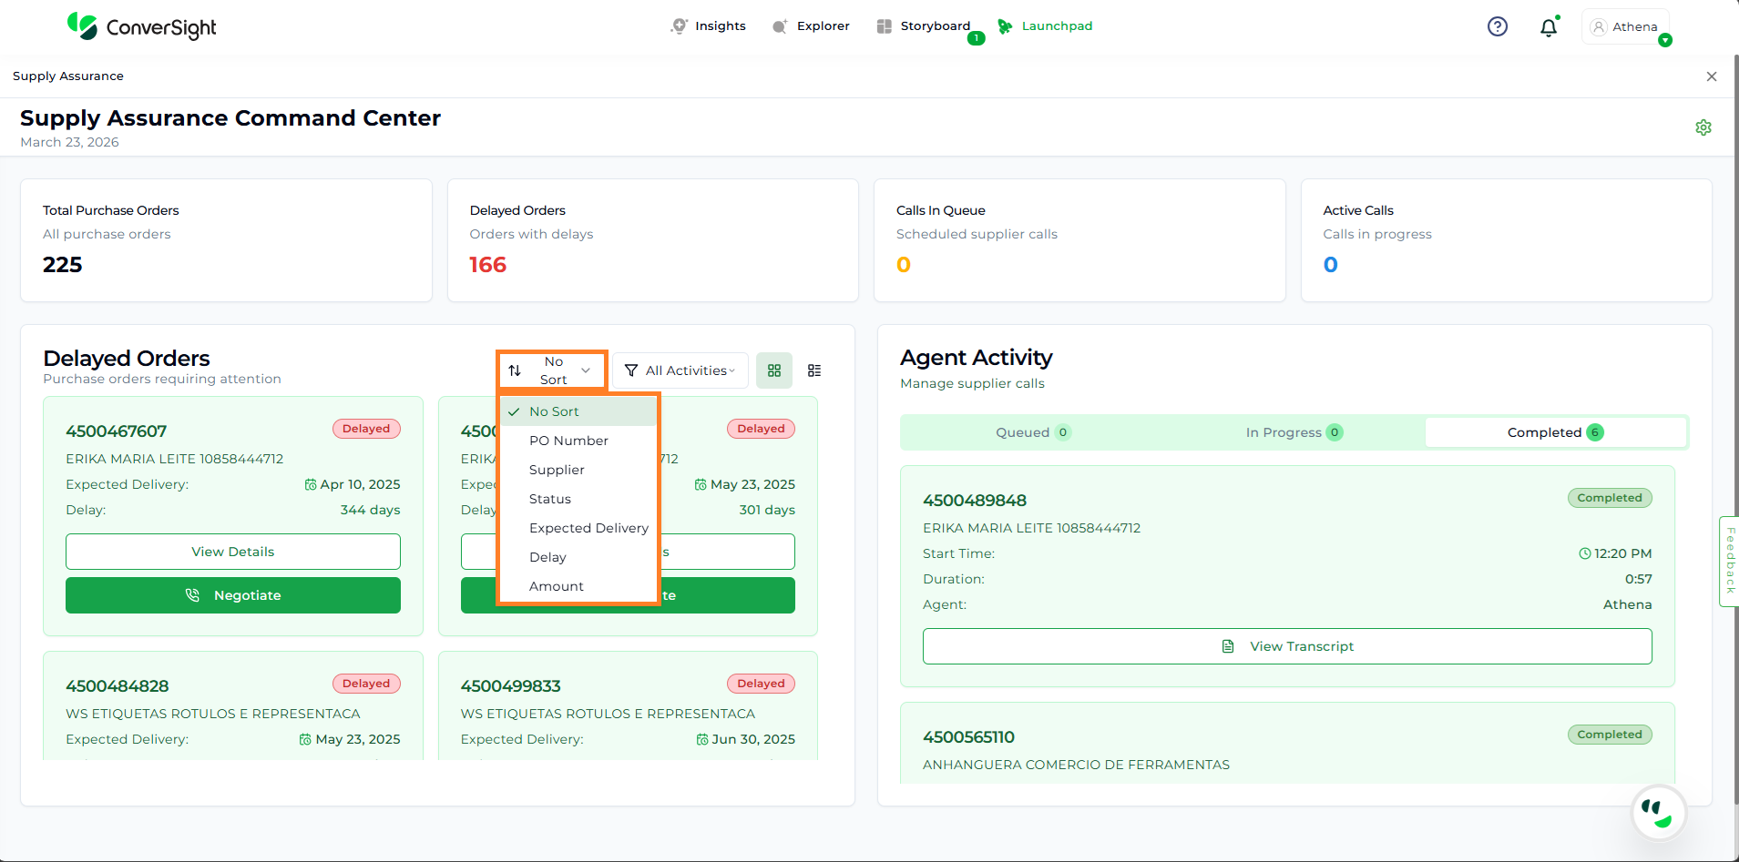This screenshot has width=1739, height=862.
Task: Choose Expected Delivery sort option
Action: tap(588, 528)
